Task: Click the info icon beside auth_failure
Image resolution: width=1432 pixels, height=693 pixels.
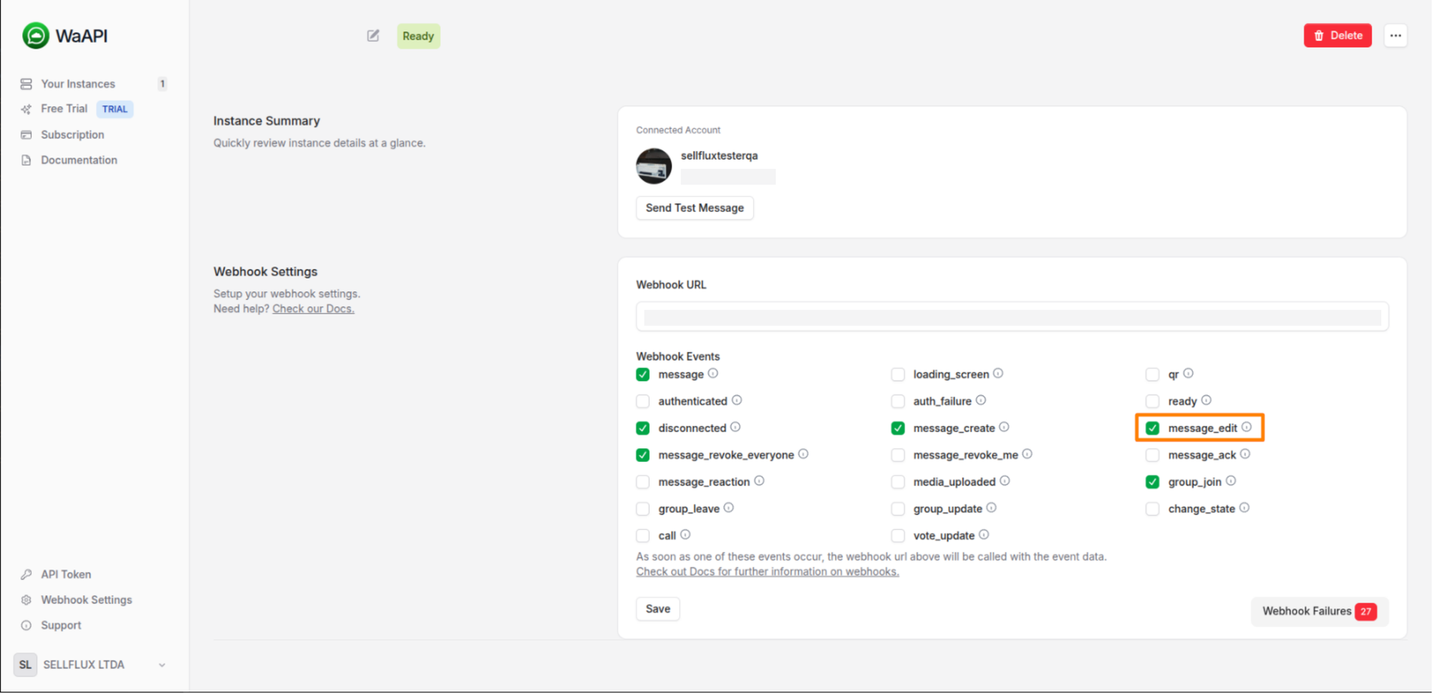Action: [x=981, y=400]
